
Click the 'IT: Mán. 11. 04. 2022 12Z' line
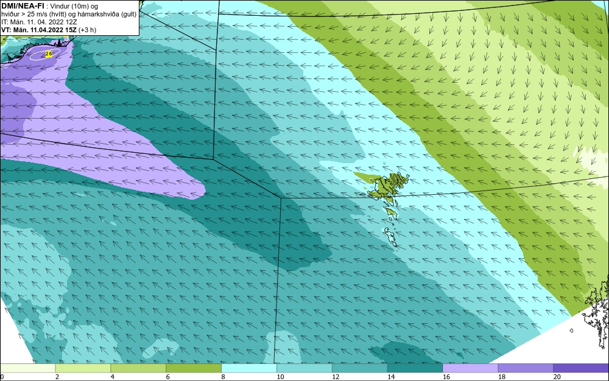39,22
